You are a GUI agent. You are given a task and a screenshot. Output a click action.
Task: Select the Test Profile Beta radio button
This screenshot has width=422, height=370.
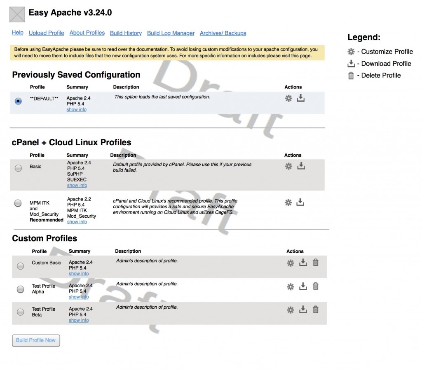click(20, 312)
